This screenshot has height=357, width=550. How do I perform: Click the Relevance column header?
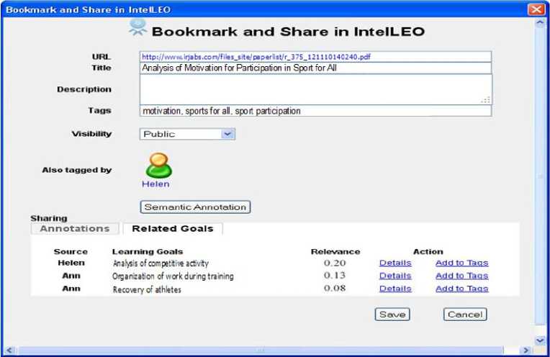click(x=335, y=251)
